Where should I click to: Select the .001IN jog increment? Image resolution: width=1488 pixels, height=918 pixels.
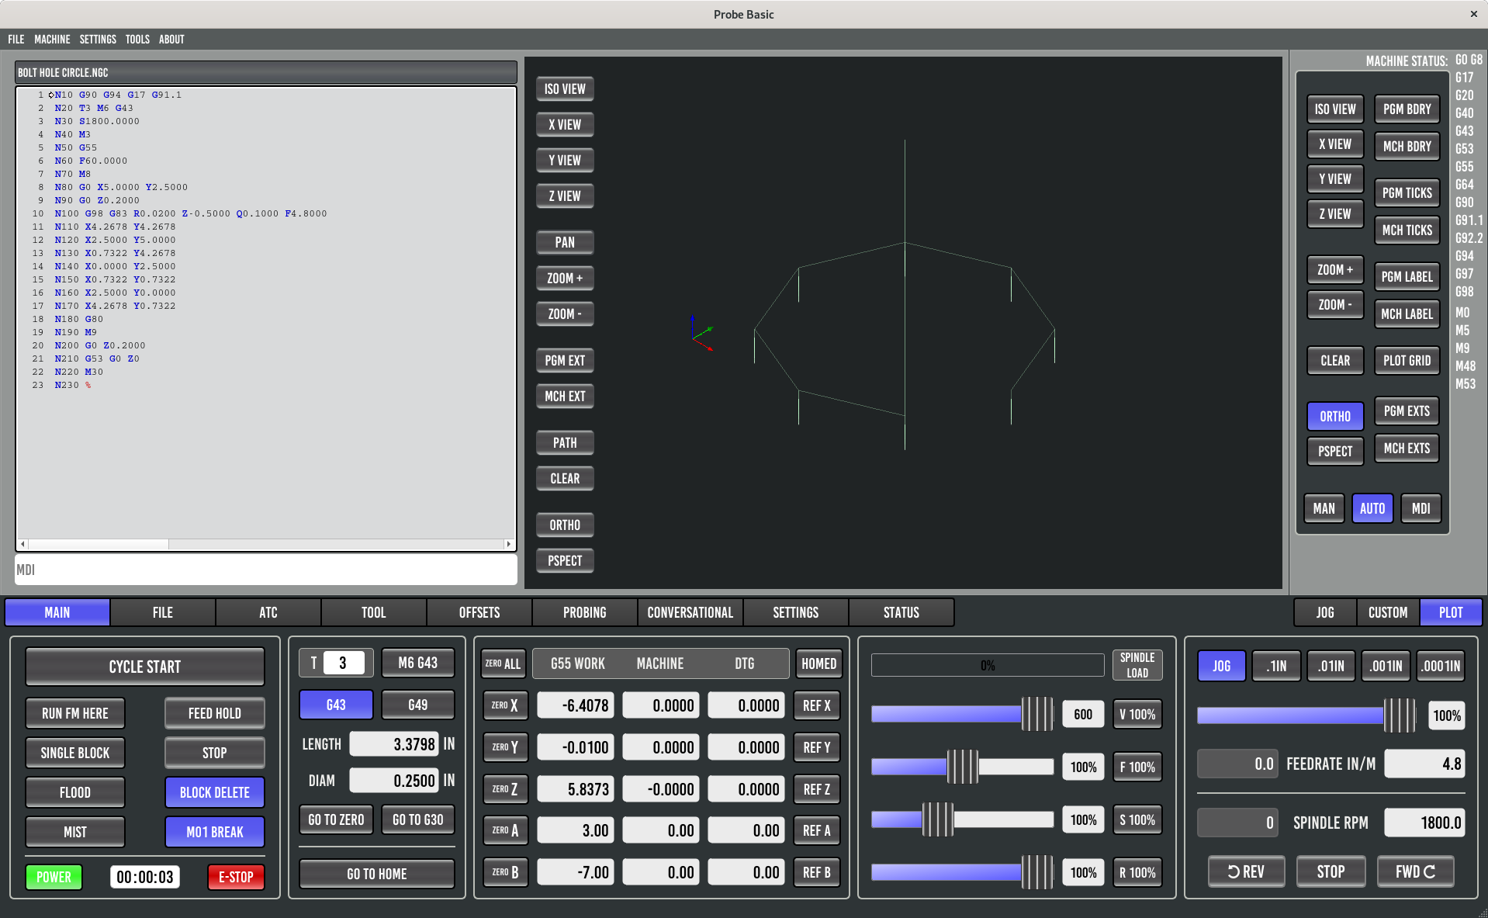tap(1386, 666)
